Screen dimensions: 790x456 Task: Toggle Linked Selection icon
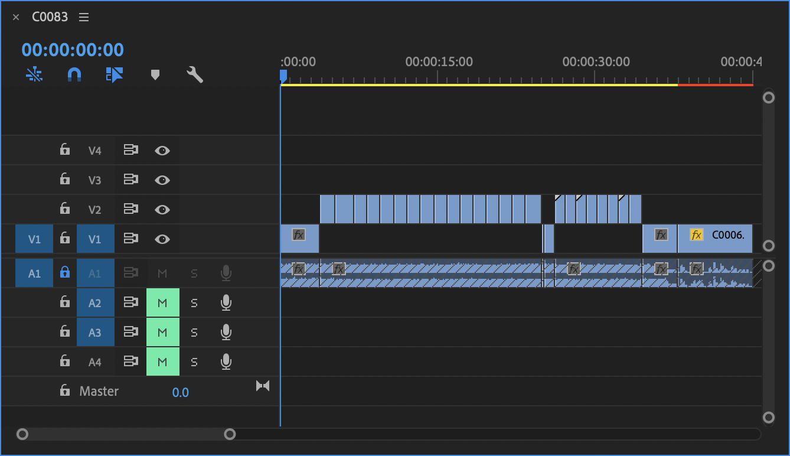[115, 74]
